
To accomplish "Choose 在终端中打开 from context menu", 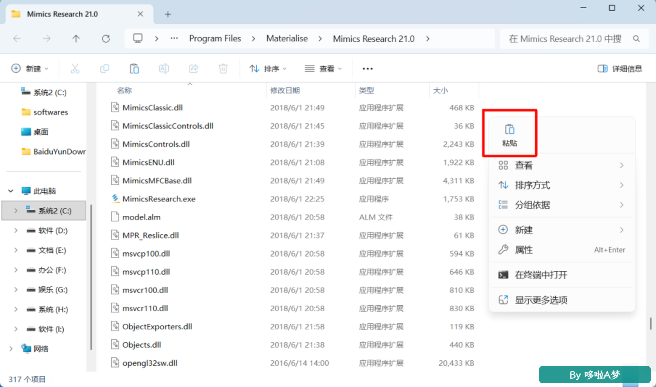I will point(562,275).
